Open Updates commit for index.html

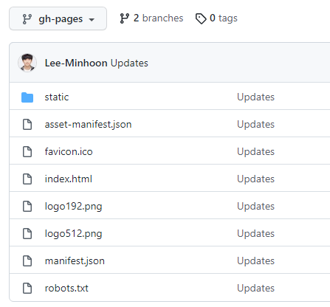(x=255, y=179)
